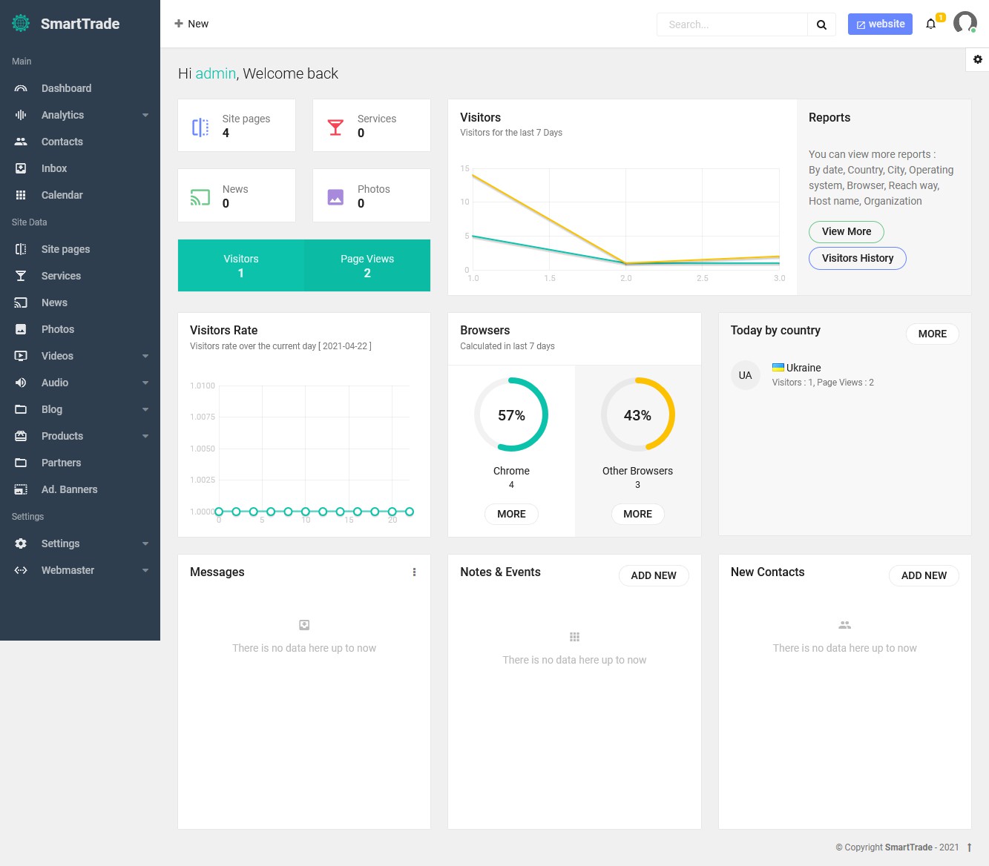This screenshot has width=989, height=866.
Task: Click the Visitors History button
Action: [858, 258]
